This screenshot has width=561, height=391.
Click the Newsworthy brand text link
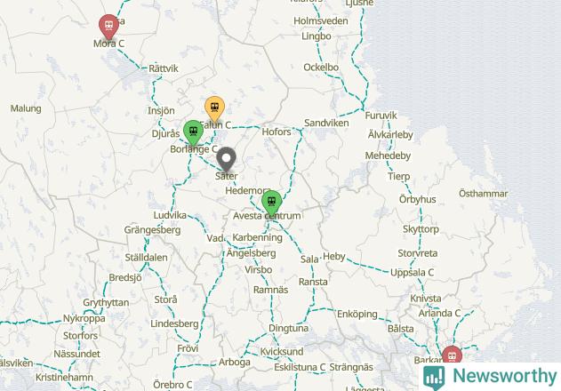point(504,376)
